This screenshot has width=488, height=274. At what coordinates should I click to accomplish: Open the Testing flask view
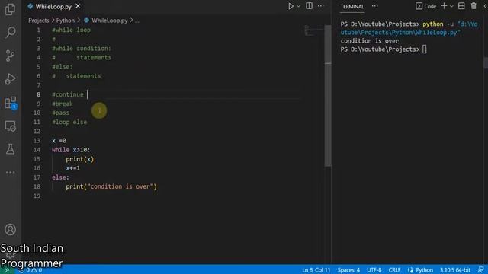click(x=10, y=149)
